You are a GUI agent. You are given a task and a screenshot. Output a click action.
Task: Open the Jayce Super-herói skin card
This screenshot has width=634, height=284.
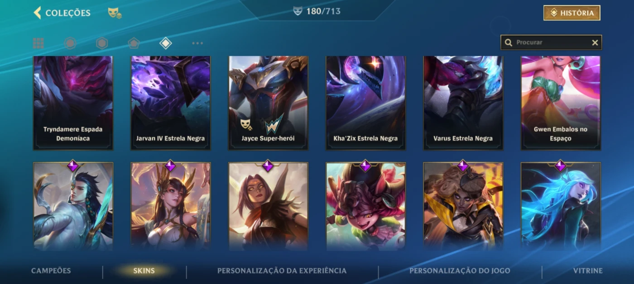[268, 103]
